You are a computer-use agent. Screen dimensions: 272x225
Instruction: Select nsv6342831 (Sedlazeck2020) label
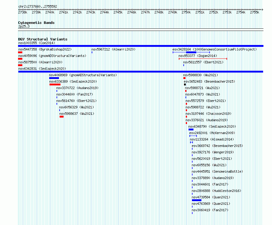coord(42,69)
